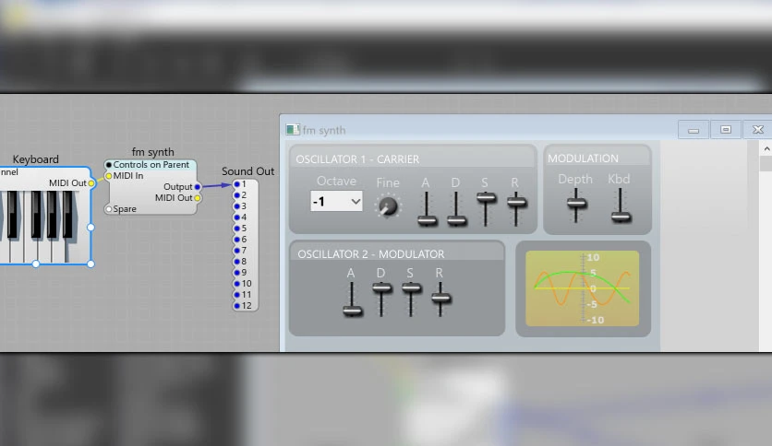772x446 pixels.
Task: Maximize the fm synth window
Action: (725, 130)
